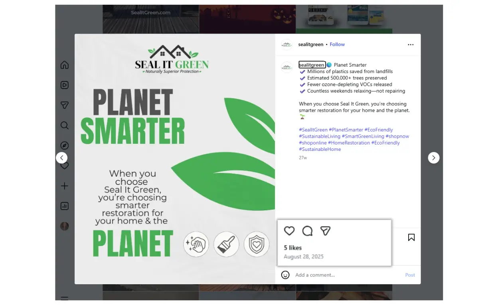Click the comment bubble icon

(307, 231)
